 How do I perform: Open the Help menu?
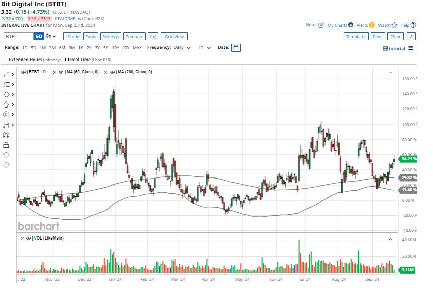coord(408,25)
